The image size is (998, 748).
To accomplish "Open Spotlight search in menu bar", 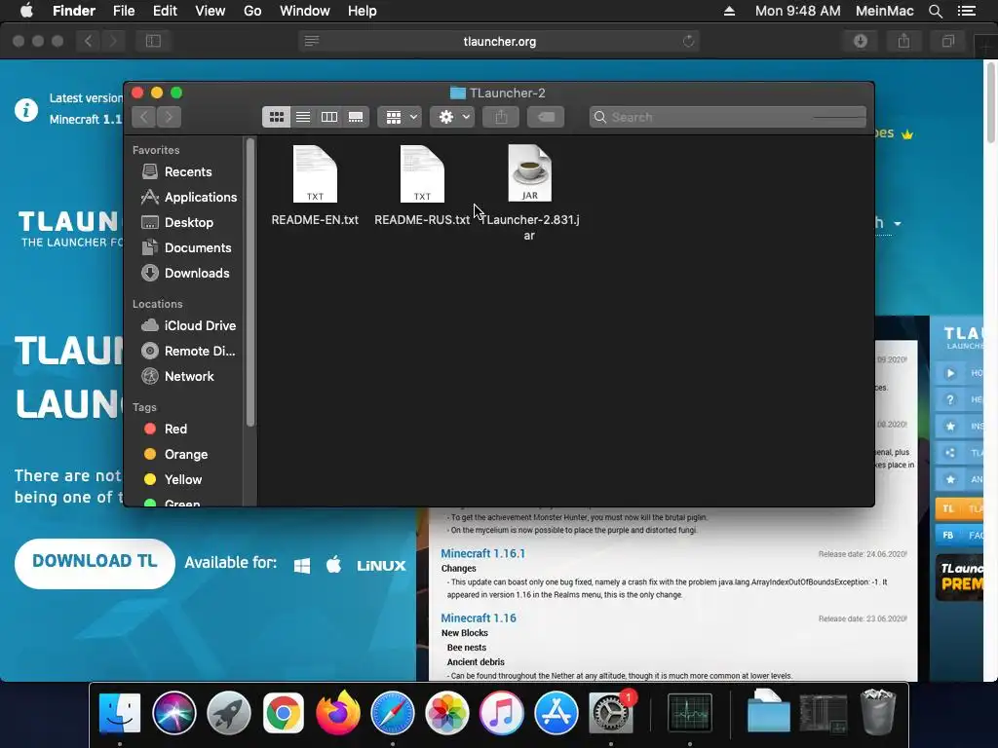I will click(x=935, y=11).
